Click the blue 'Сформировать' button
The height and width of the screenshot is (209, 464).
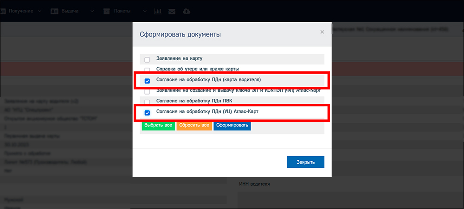coord(232,126)
